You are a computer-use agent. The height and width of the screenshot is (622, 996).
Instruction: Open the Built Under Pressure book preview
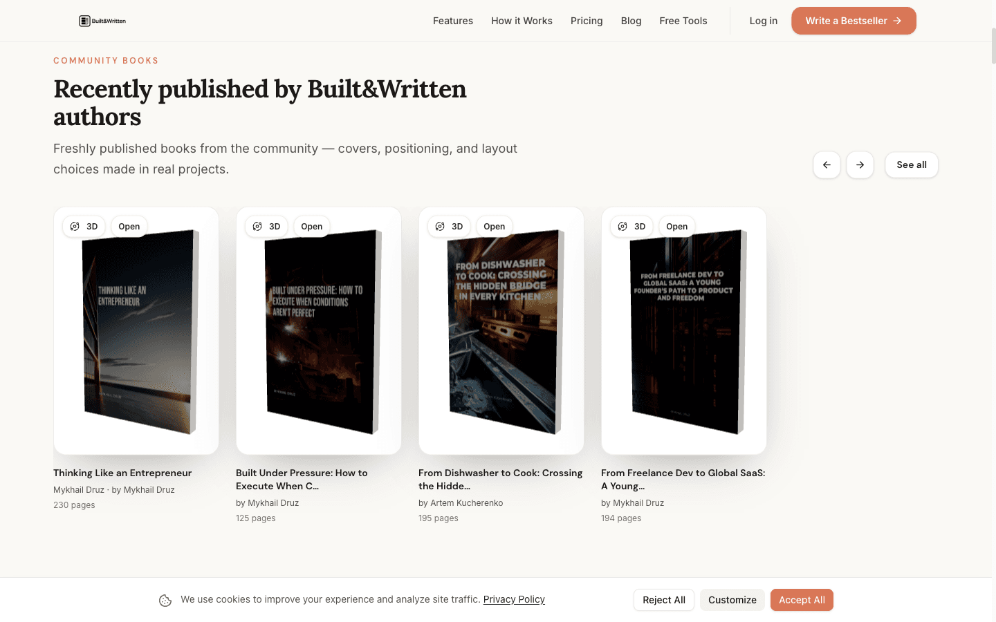coord(311,226)
